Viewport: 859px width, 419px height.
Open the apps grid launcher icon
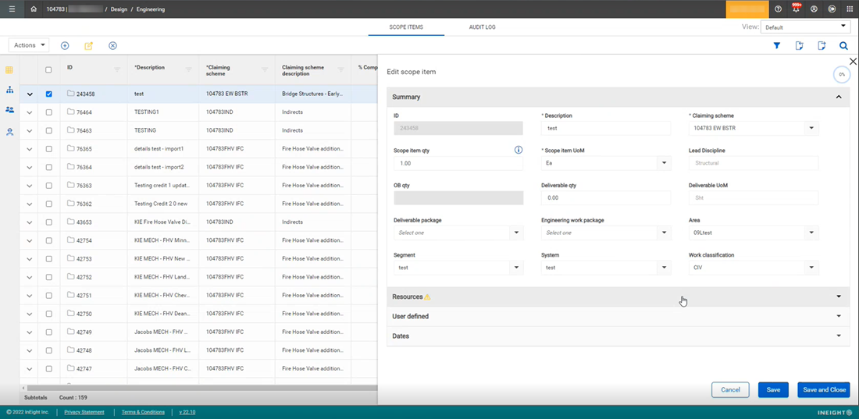click(x=850, y=9)
